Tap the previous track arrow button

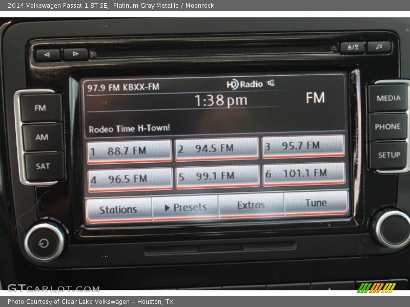tap(47, 55)
